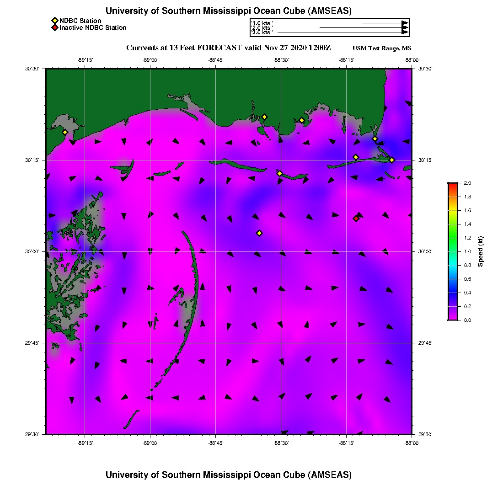503x480 pixels.
Task: Click the red top of the speed color bar
Action: [452, 185]
